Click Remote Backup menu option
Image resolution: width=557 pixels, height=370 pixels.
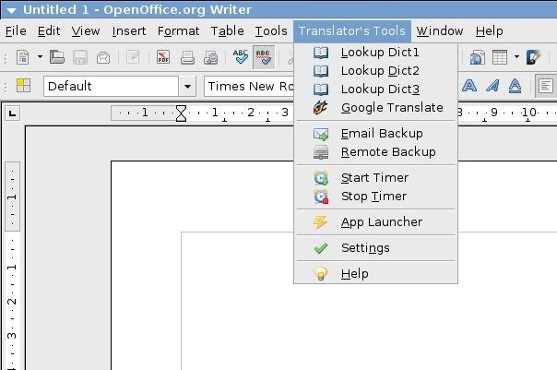pos(387,151)
